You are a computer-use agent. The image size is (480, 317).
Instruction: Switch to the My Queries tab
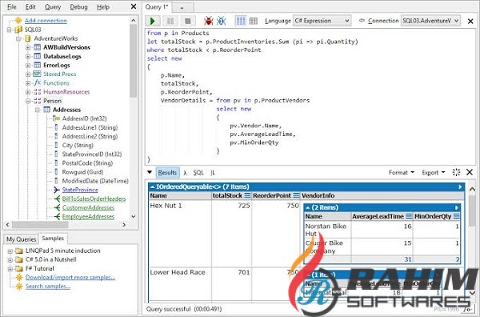tap(21, 239)
